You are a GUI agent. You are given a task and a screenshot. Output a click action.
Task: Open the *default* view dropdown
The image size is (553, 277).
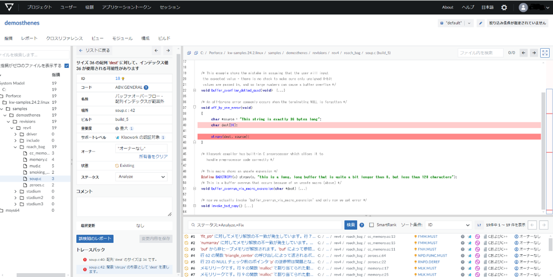pyautogui.click(x=456, y=23)
